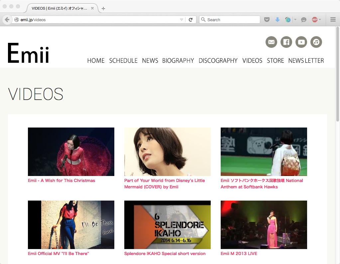340x264 pixels.
Task: Open the SCHEDULE nav item
Action: [x=123, y=60]
